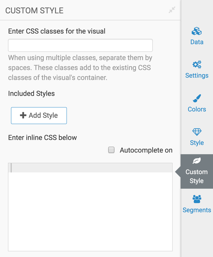
Task: Click the 'Autocomplete on' label text
Action: coord(146,150)
